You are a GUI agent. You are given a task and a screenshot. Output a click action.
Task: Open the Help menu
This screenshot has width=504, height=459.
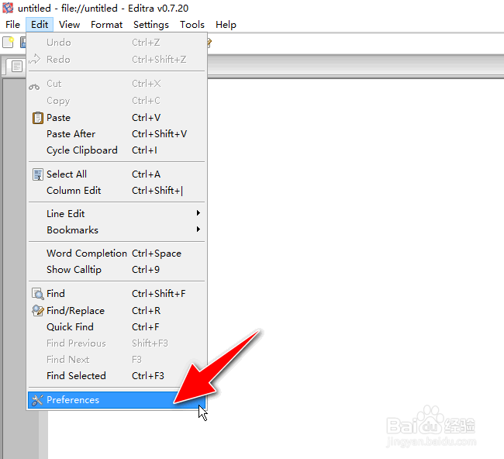(226, 25)
